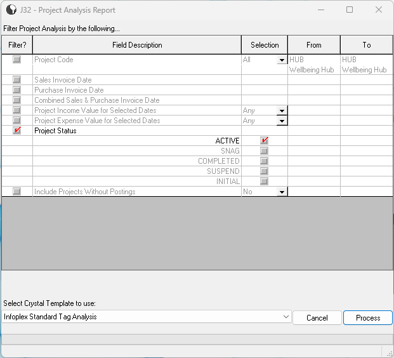Open the Crystal Template combo box
Viewport: 394px width, 358px height.
point(286,317)
